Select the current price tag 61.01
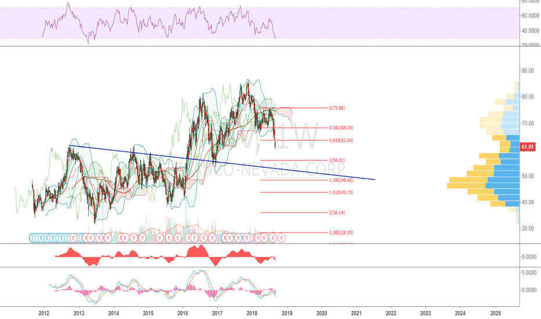 [x=528, y=147]
